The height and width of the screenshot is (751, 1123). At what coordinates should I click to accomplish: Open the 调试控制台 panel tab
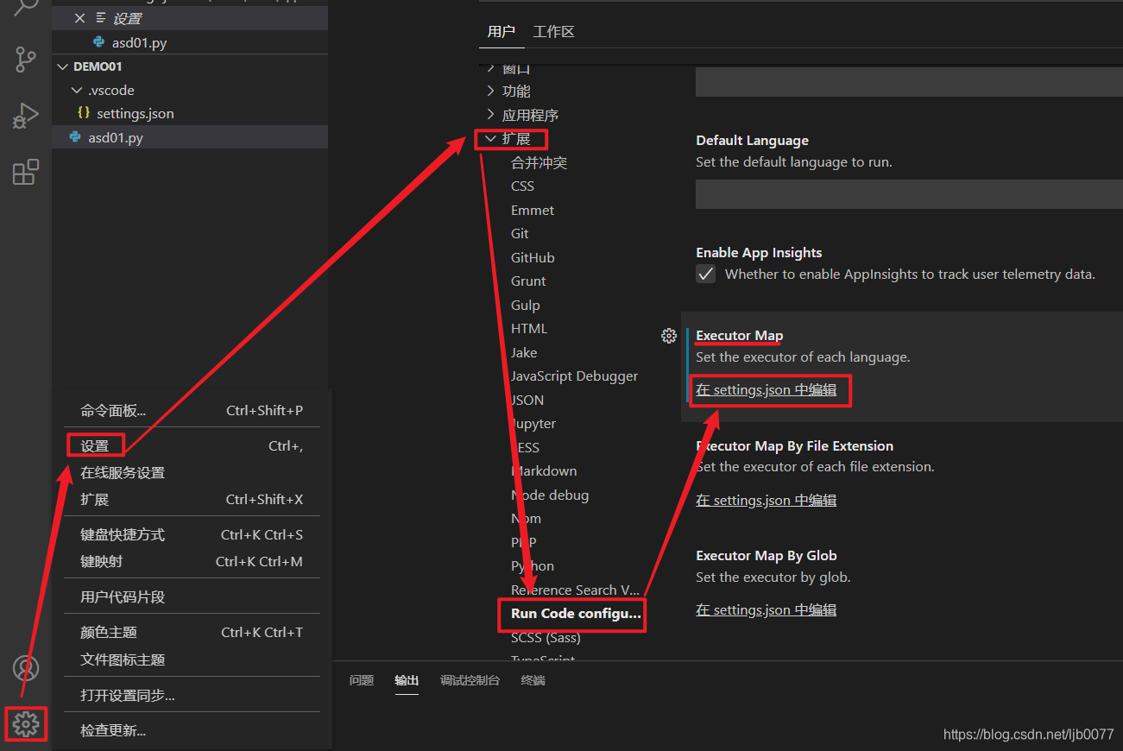[x=470, y=680]
